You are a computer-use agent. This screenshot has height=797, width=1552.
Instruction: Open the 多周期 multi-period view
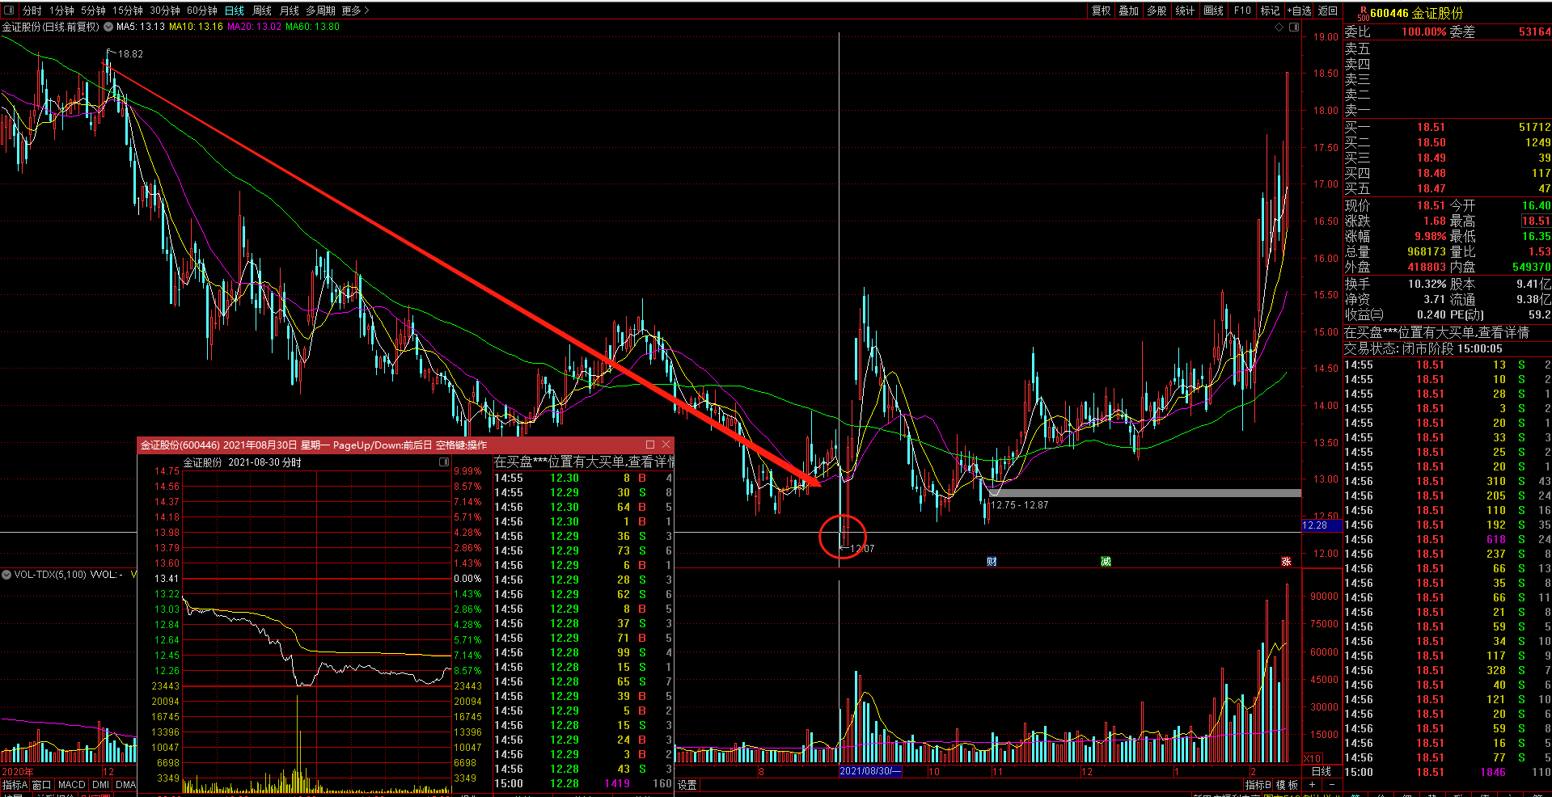click(320, 11)
